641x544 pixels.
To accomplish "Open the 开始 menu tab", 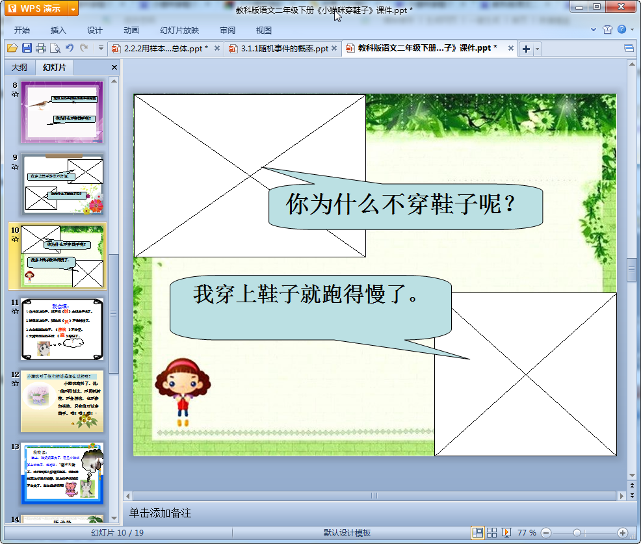I will tap(21, 31).
